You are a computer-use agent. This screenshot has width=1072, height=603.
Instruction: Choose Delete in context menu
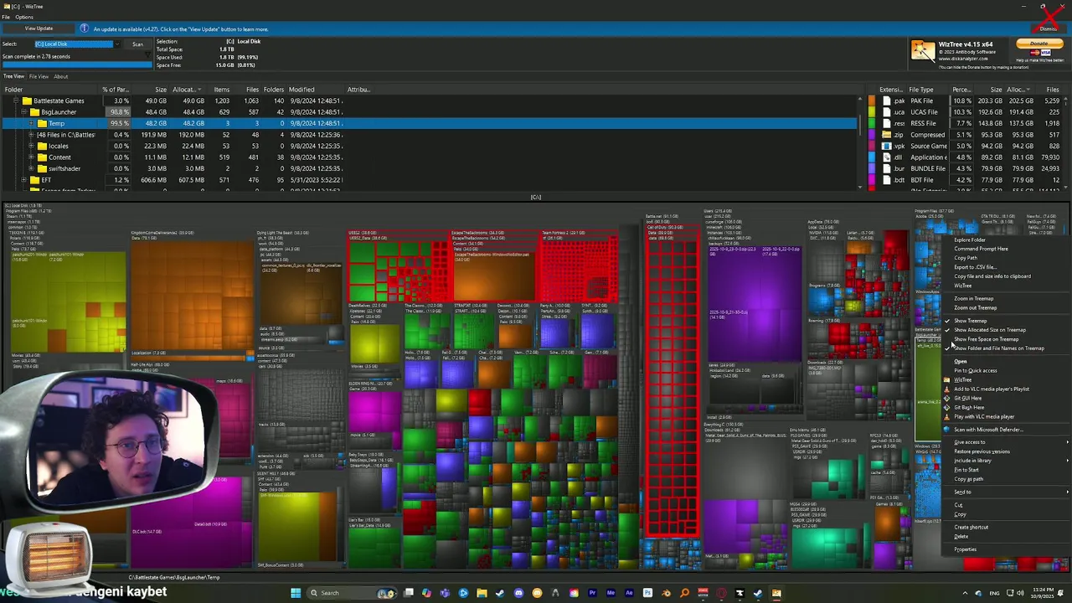point(961,536)
